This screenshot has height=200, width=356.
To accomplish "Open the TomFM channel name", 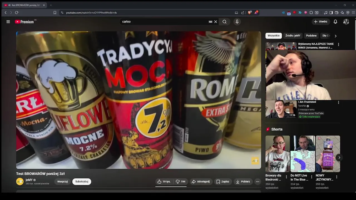I will click(302, 106).
